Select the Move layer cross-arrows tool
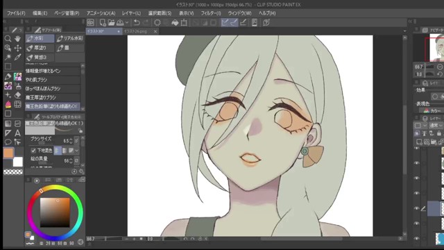444x250 pixels. pyautogui.click(x=17, y=48)
